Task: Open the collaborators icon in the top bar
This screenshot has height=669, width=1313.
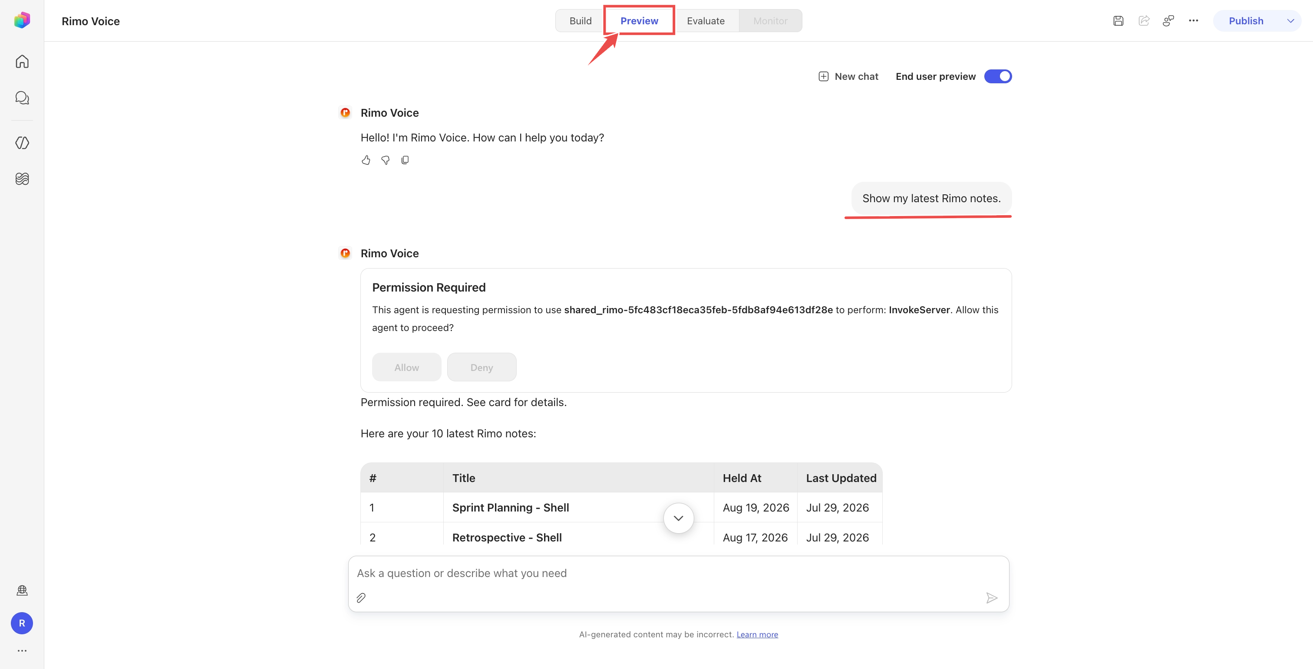Action: (1168, 21)
